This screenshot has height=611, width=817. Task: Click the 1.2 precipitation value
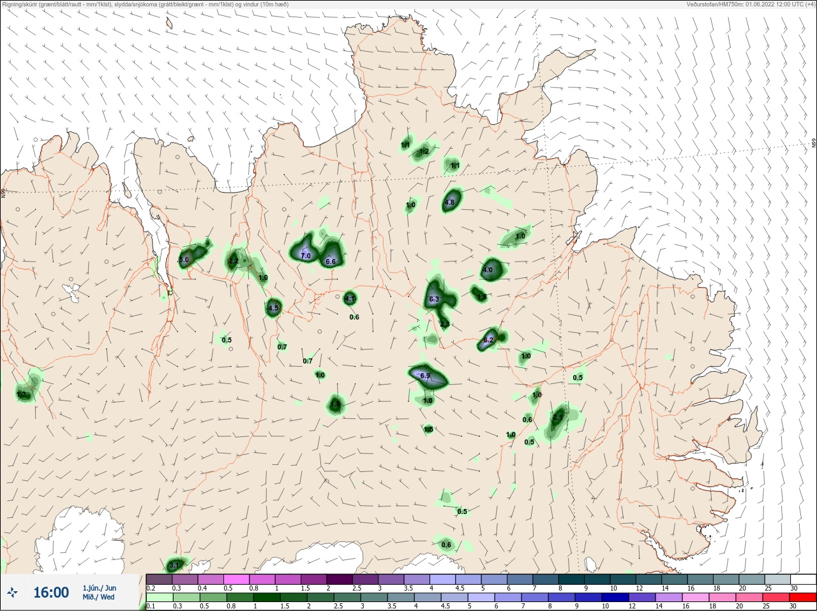point(424,151)
